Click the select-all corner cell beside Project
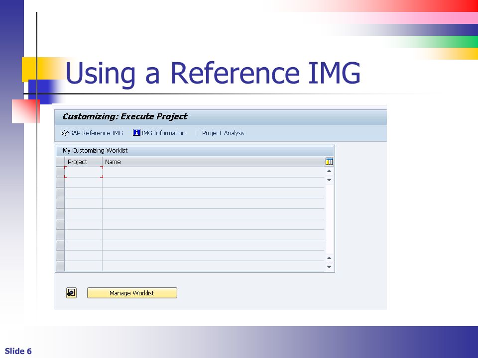Image resolution: width=478 pixels, height=358 pixels. pyautogui.click(x=60, y=162)
